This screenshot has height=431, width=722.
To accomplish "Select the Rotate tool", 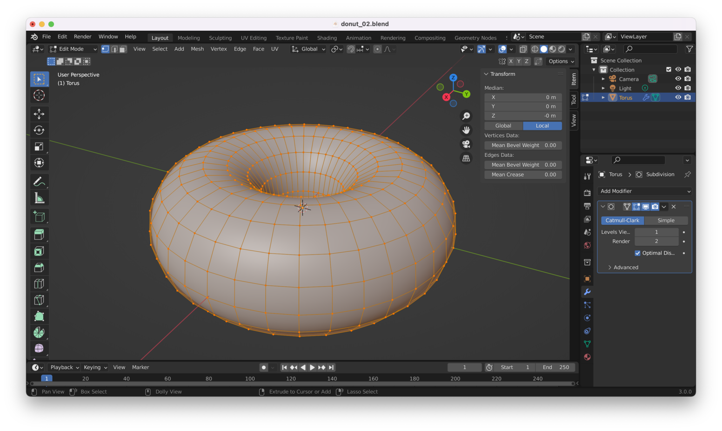I will 39,130.
